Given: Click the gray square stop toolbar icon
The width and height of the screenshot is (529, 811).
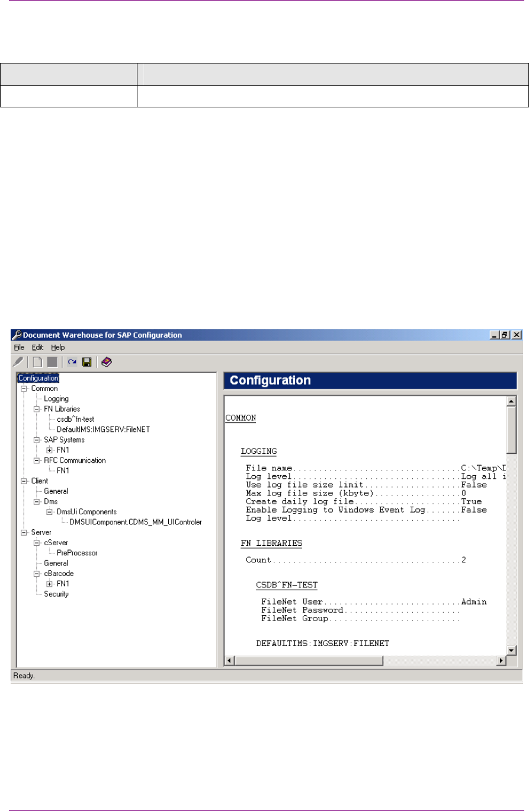Looking at the screenshot, I should [52, 362].
